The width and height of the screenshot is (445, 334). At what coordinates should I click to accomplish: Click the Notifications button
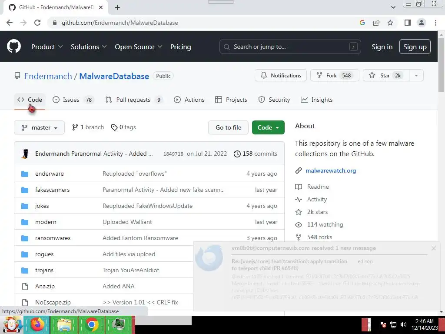[281, 76]
